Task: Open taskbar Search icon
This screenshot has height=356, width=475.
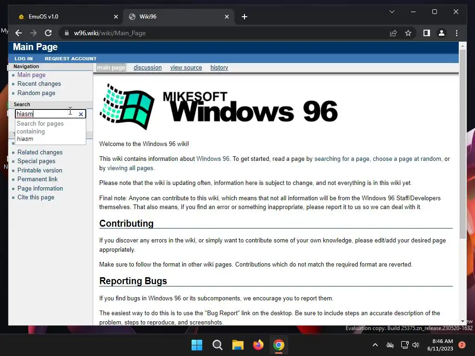Action: point(217,345)
